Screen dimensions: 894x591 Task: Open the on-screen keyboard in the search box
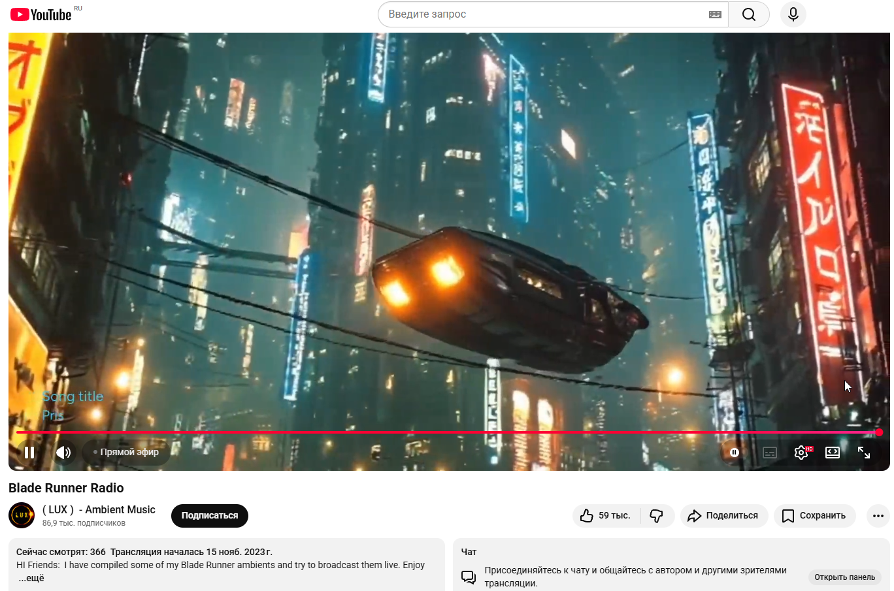(715, 14)
